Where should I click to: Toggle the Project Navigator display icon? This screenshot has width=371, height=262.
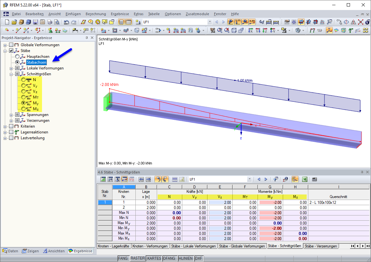[x=122, y=22]
